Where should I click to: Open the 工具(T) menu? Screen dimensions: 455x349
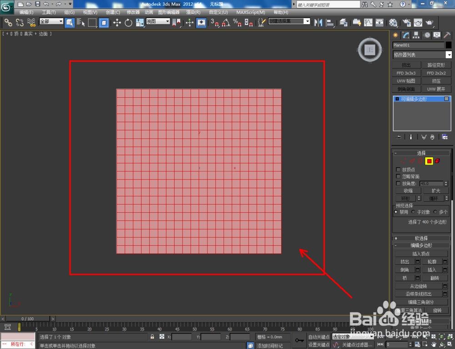click(x=49, y=12)
